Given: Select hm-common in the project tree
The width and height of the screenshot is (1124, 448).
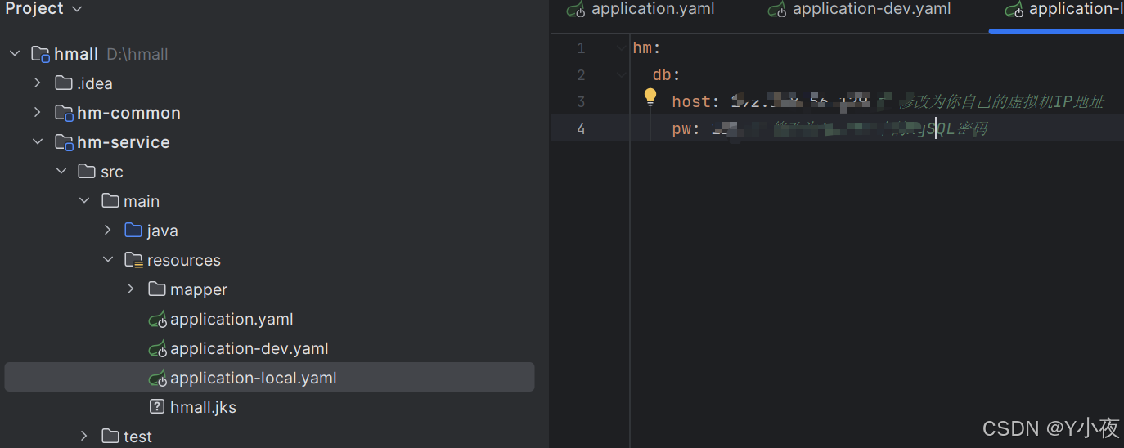Looking at the screenshot, I should [x=128, y=113].
